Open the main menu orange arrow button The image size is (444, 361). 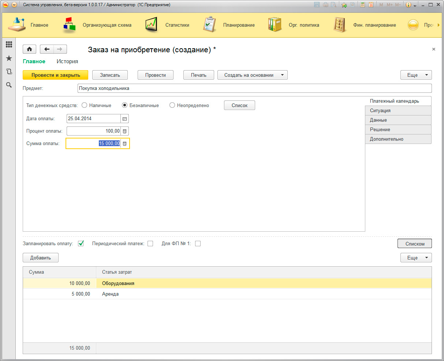click(x=14, y=5)
